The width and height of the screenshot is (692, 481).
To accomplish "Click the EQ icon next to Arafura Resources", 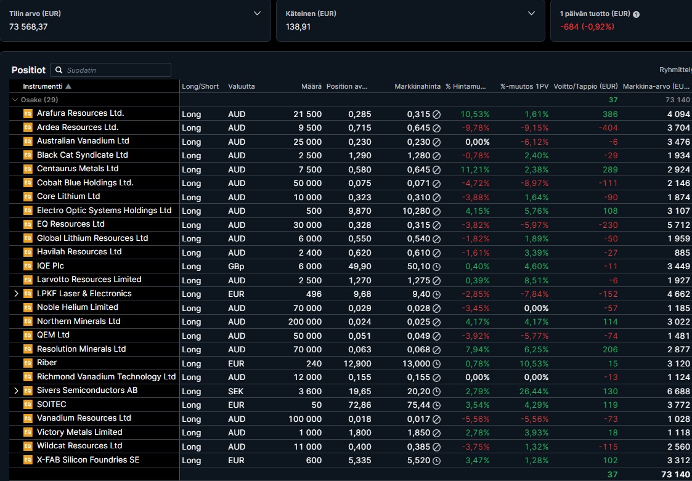I will pyautogui.click(x=28, y=113).
